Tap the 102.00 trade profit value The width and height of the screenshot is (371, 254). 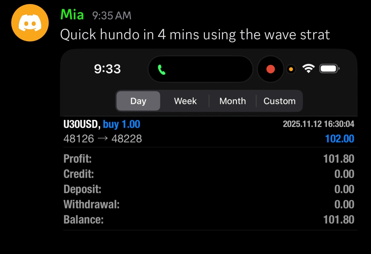click(339, 139)
